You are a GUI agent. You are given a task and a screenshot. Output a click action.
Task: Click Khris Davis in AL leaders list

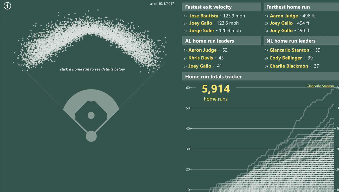(201, 58)
